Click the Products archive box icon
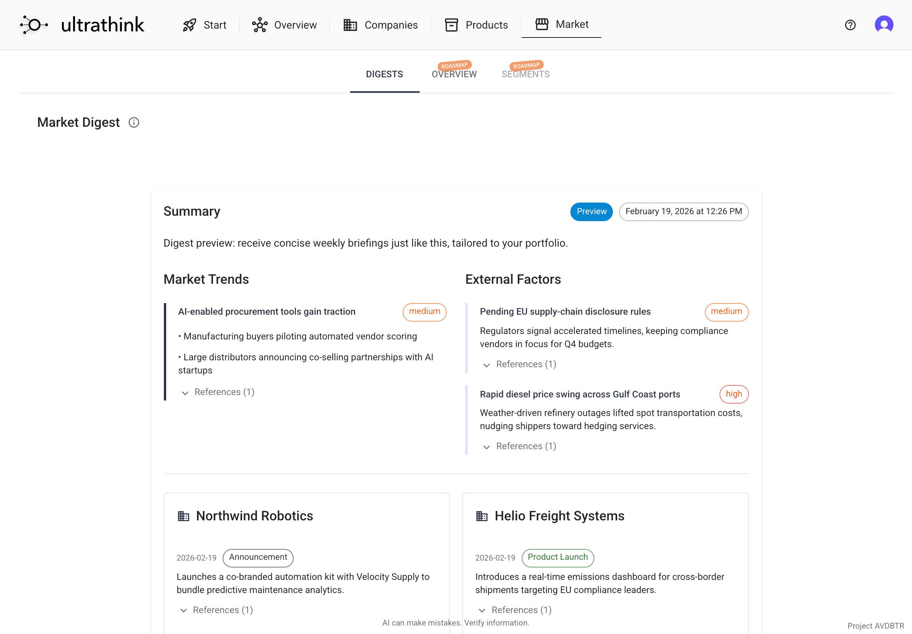Screen dimensions: 912x634 (x=451, y=25)
